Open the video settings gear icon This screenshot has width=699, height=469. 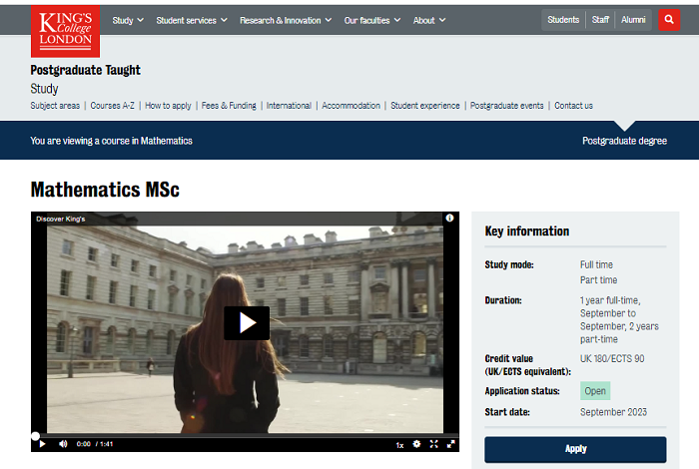[x=416, y=444]
